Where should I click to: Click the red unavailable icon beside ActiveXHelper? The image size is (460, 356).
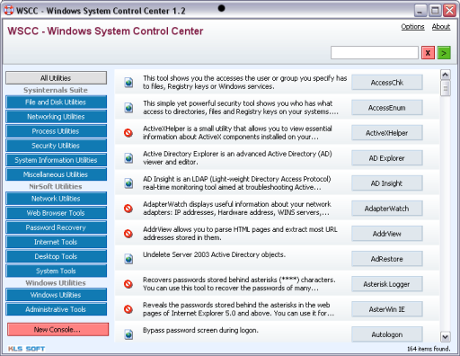(128, 132)
